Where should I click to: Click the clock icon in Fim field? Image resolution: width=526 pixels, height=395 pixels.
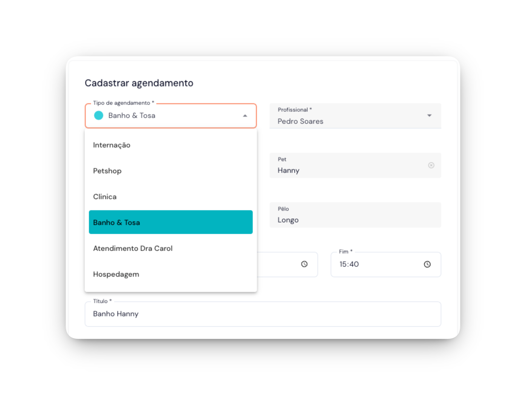(427, 264)
